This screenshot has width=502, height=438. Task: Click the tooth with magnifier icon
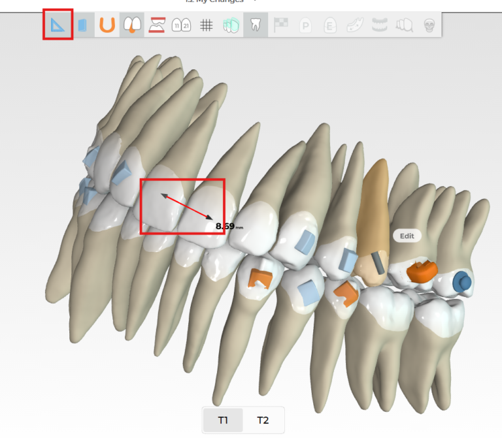pyautogui.click(x=404, y=25)
